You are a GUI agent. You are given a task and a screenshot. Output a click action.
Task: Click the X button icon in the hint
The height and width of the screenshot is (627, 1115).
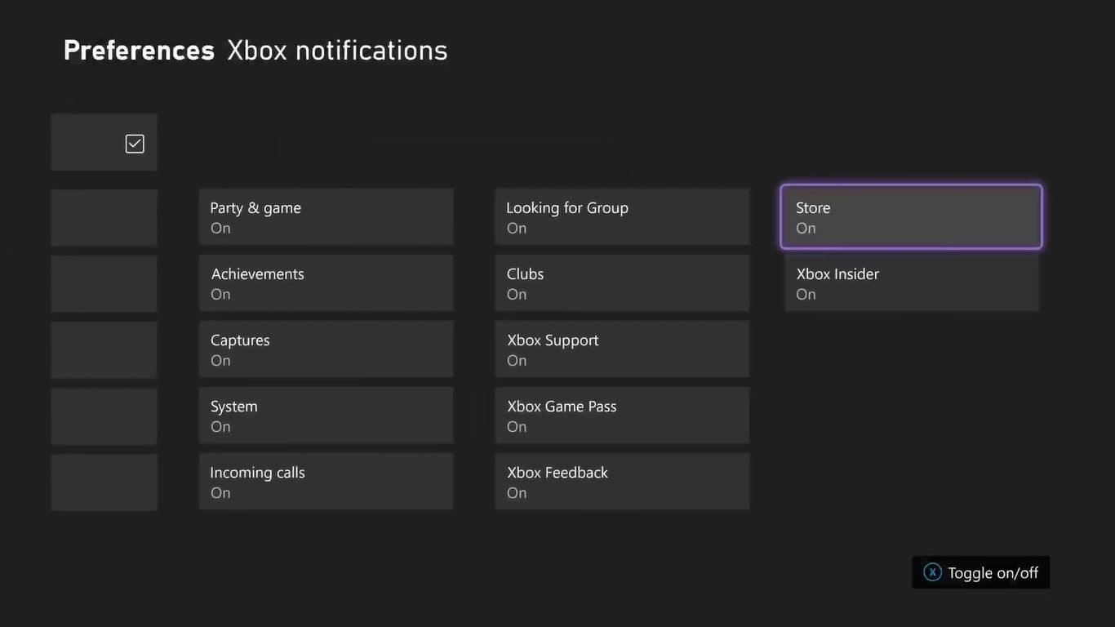(x=932, y=572)
